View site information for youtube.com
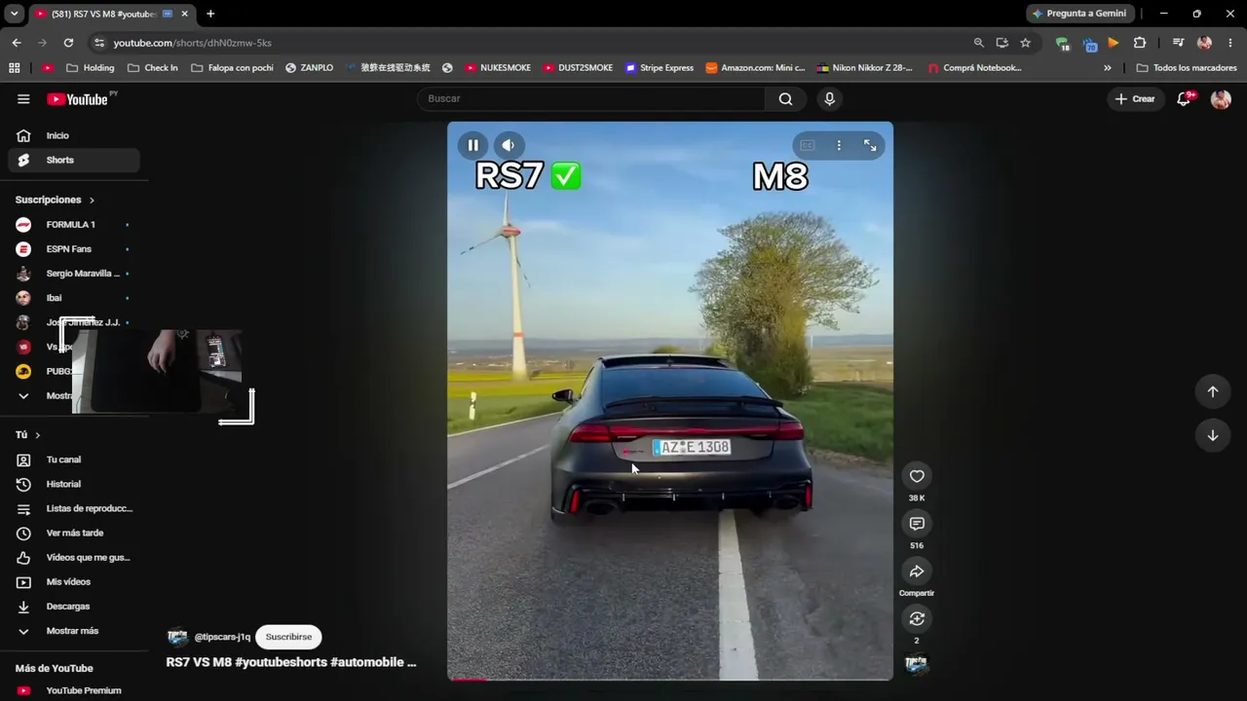This screenshot has width=1247, height=701. click(98, 43)
